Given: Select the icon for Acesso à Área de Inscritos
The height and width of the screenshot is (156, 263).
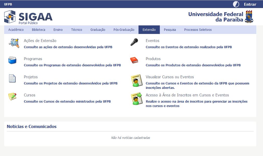Looking at the screenshot, I should pos(135,99).
